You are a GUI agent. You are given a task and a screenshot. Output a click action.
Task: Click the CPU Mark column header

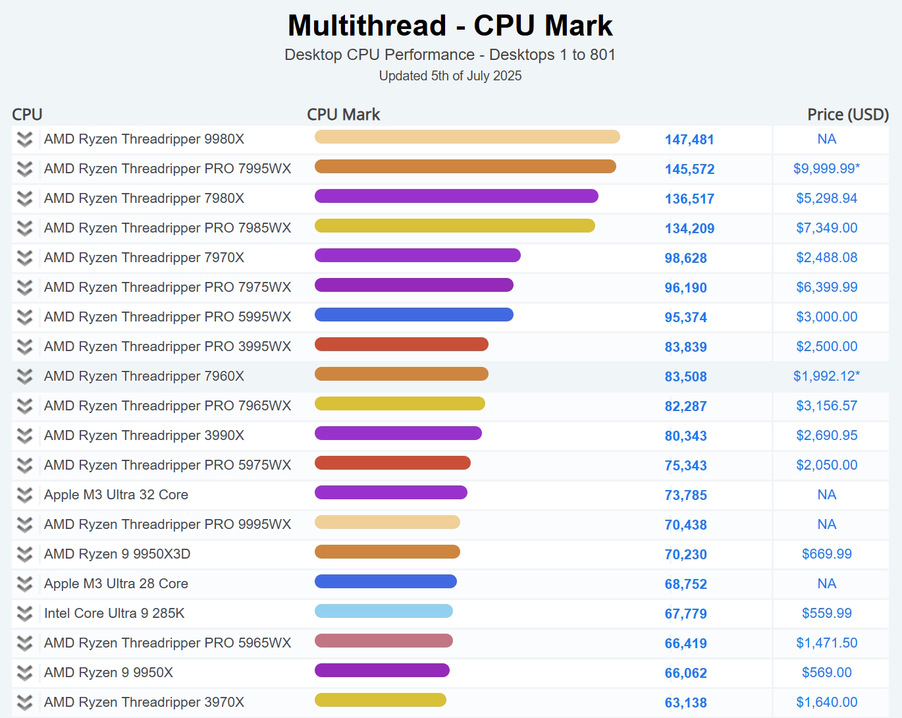pos(344,115)
